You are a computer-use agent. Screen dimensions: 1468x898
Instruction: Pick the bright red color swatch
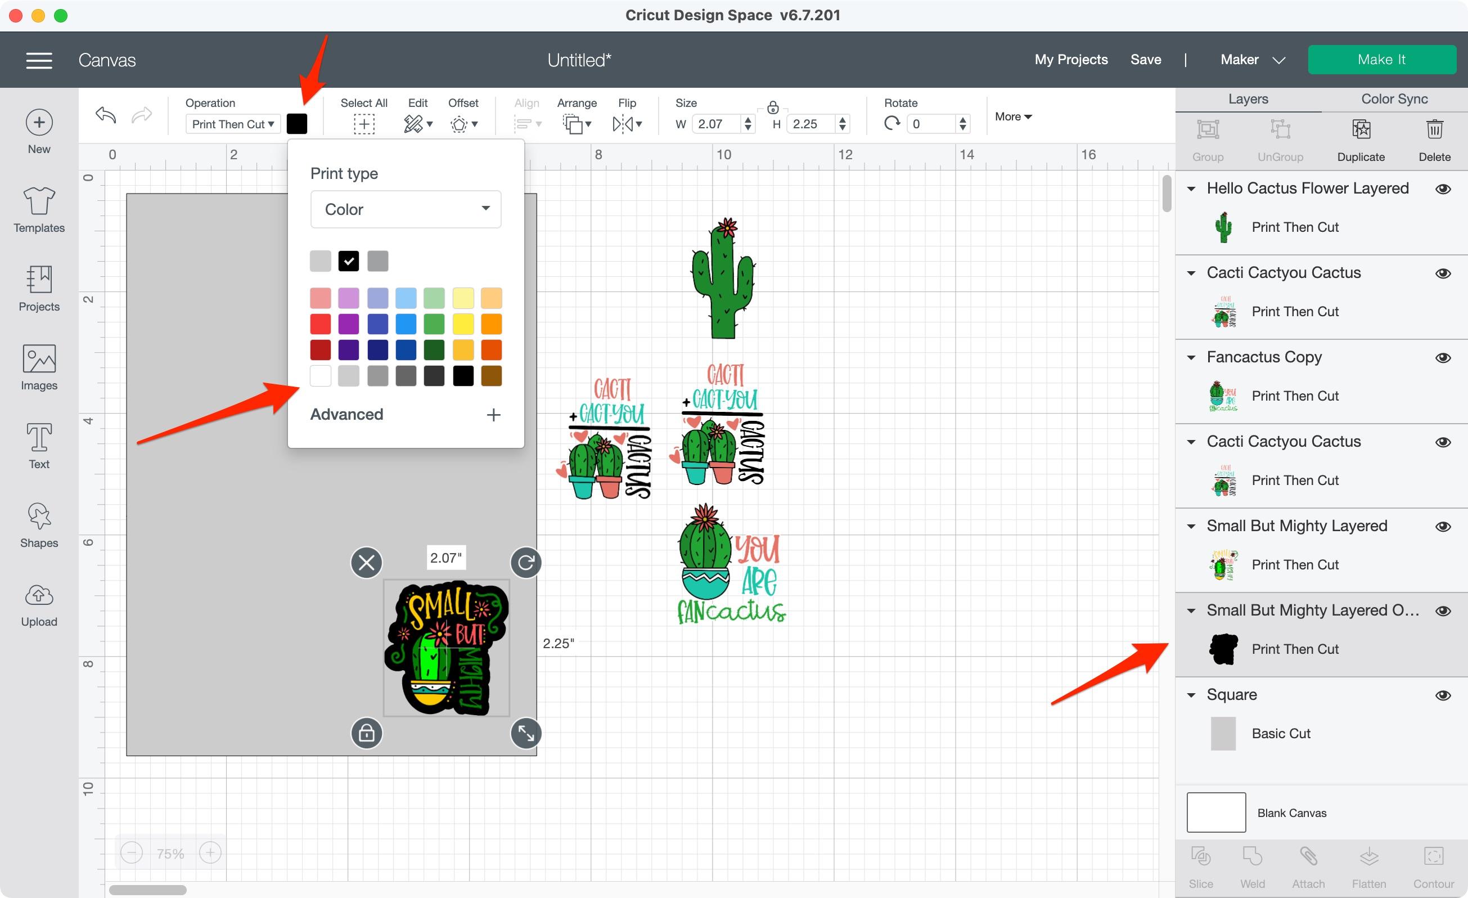tap(321, 324)
